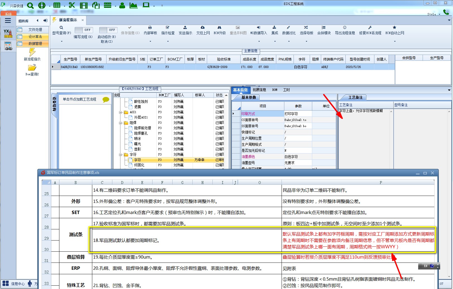Collapse the 字符 tree folder
The image size is (453, 289).
click(121, 155)
